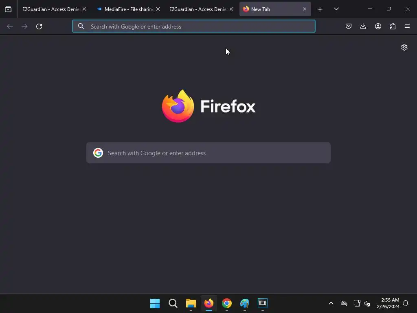Open the Firefox account menu
Viewport: 417px width, 313px height.
tap(378, 26)
